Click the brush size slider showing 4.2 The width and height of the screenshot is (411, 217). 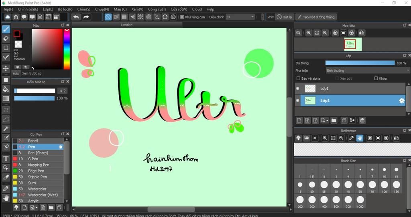(x=35, y=91)
